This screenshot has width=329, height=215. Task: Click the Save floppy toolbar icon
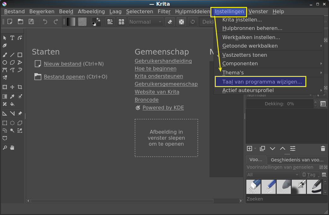31,22
